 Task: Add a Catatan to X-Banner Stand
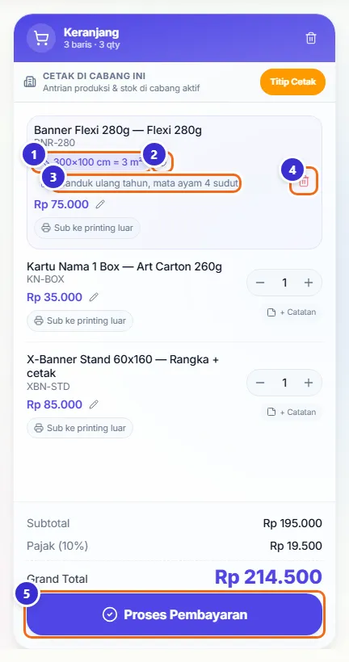coord(292,412)
